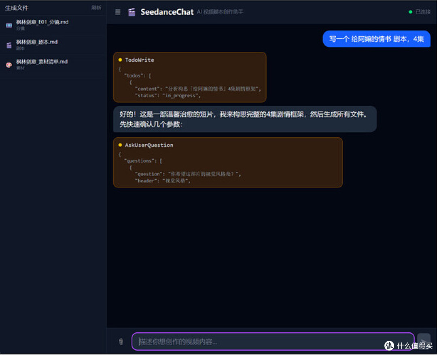Click the SeedanceChat title text
437x355 pixels.
[167, 12]
